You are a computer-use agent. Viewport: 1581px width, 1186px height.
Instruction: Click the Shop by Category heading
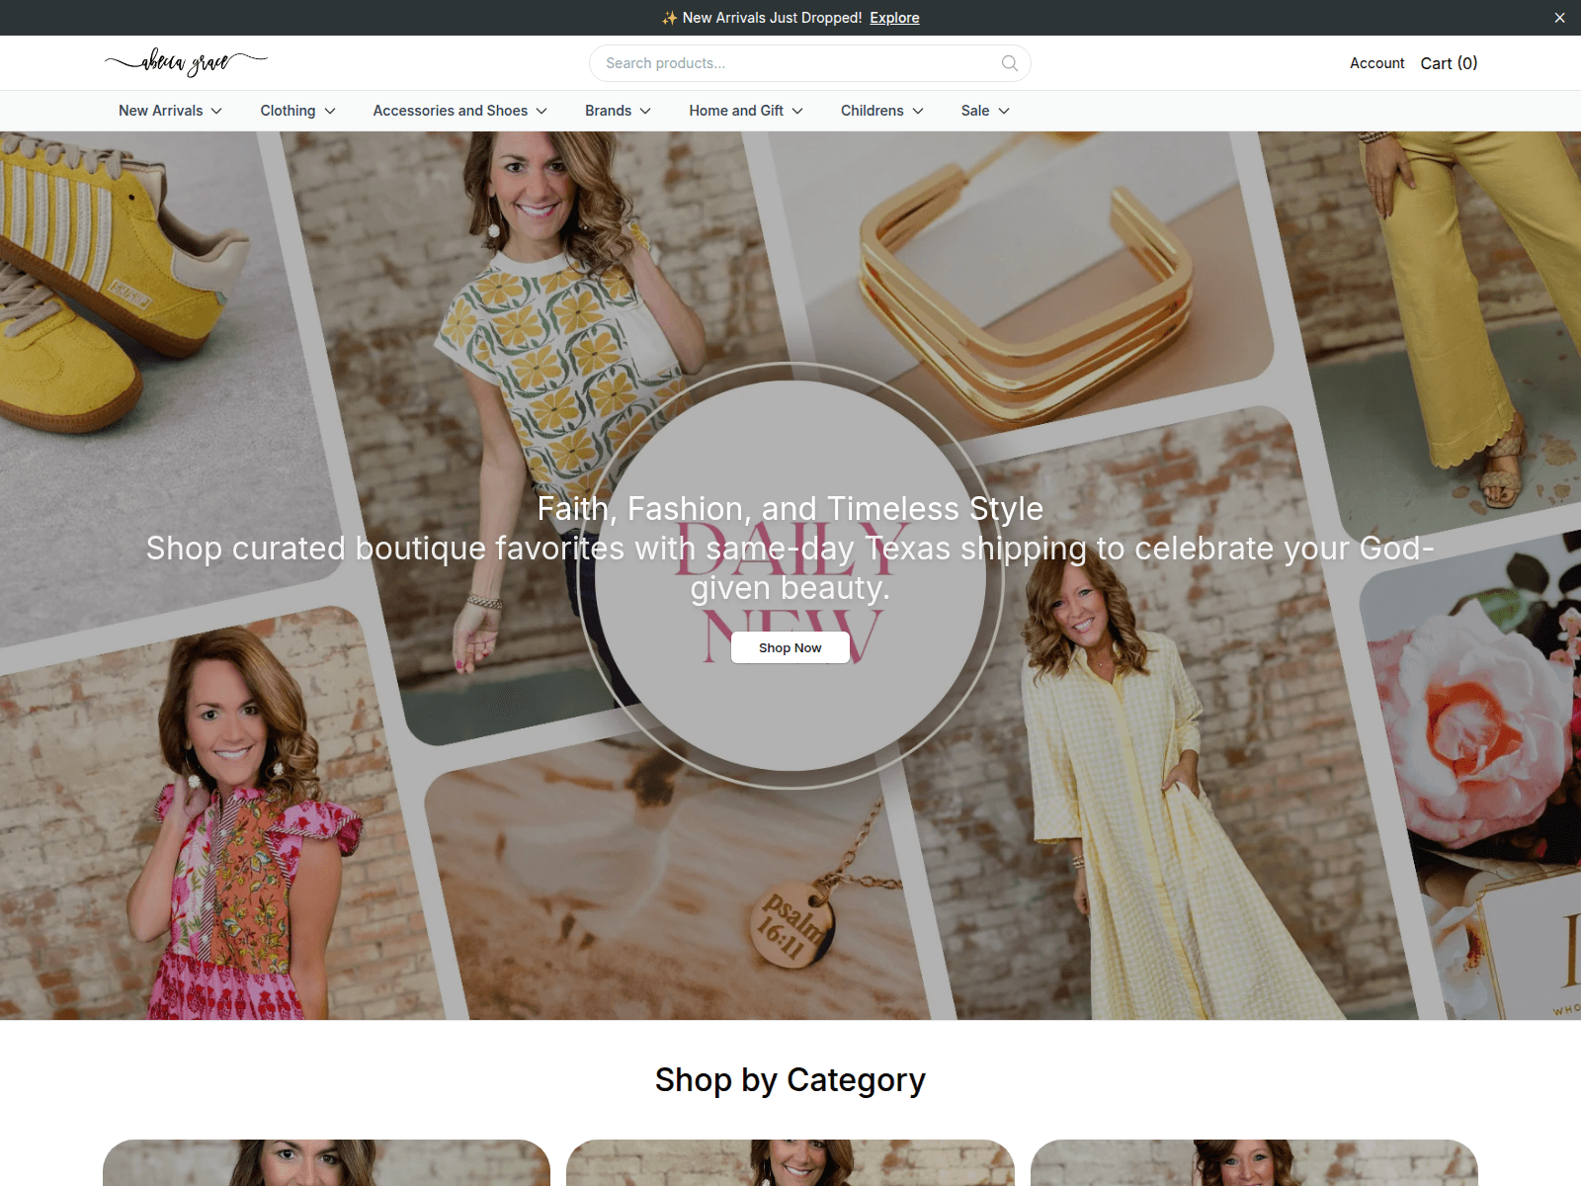coord(790,1080)
